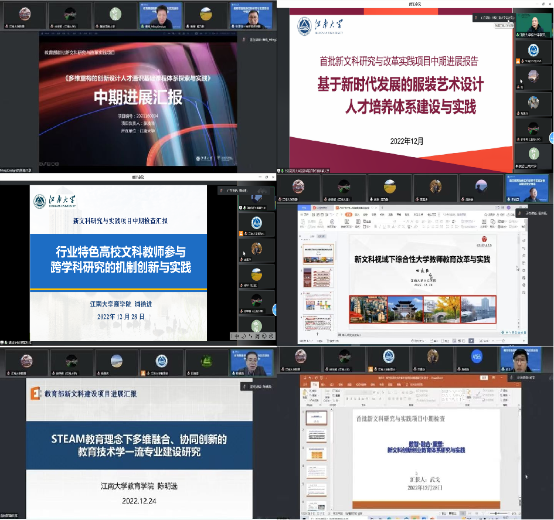The width and height of the screenshot is (554, 520).
Task: Switch to the 开始 tab in PowerPoint ribbon
Action: pos(314,385)
